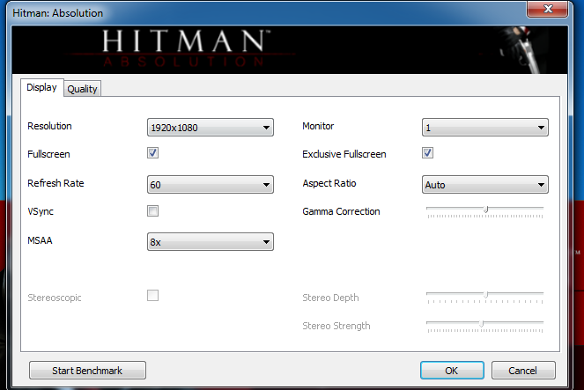The height and width of the screenshot is (390, 584).
Task: Open the MSAA dropdown set to 8x
Action: click(x=210, y=242)
